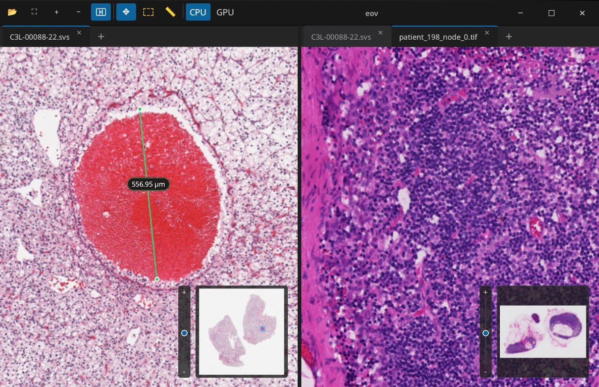Close the patient_198_node_0.tif tab
Screen dimensions: 599x387
coord(487,33)
